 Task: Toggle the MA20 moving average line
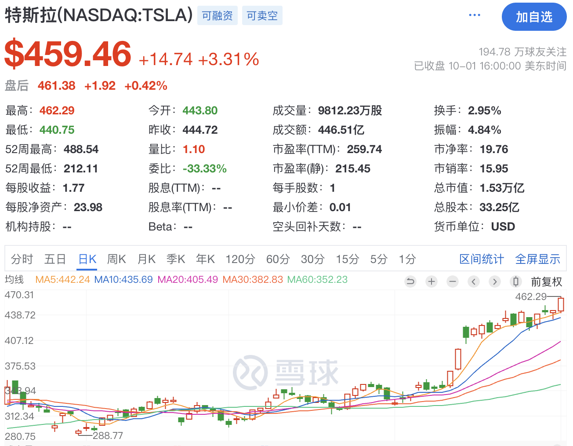click(188, 280)
